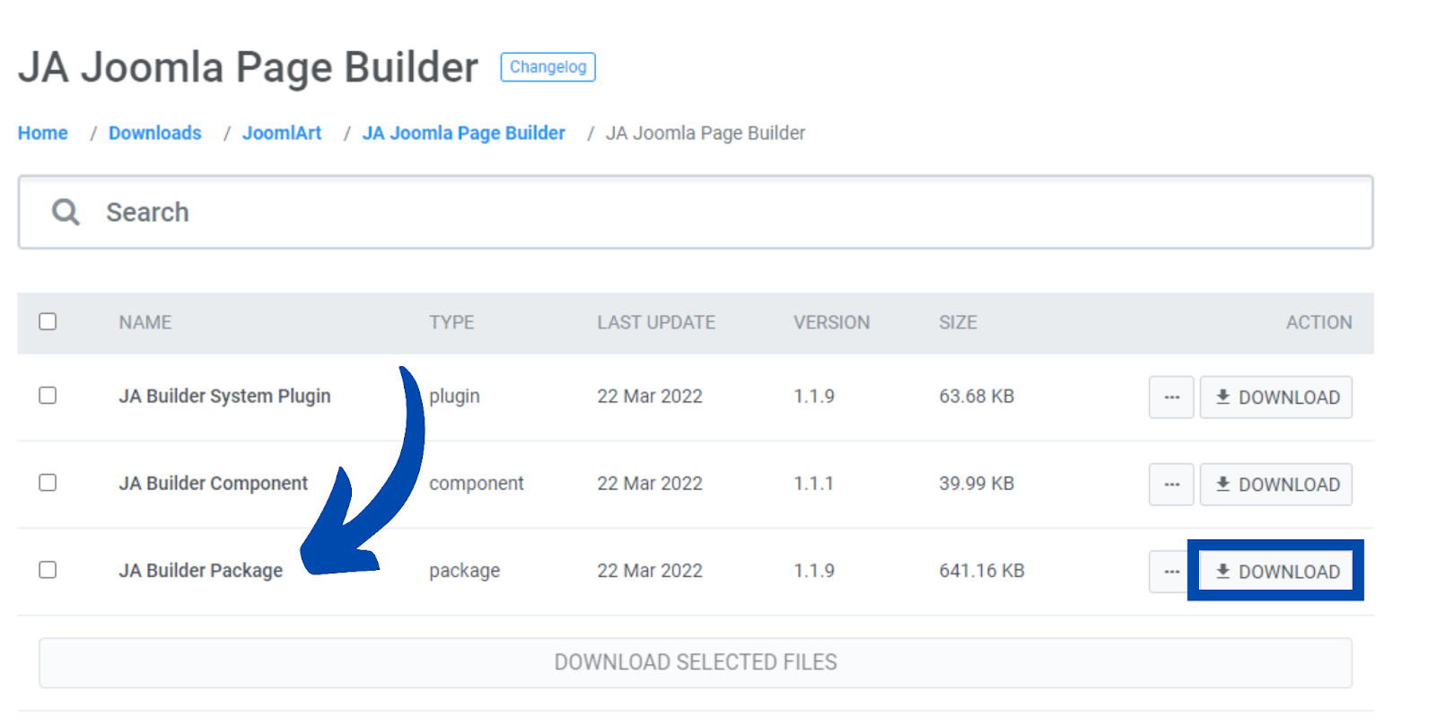The image size is (1436, 718).
Task: Open more options for JA Builder Package
Action: (1169, 571)
